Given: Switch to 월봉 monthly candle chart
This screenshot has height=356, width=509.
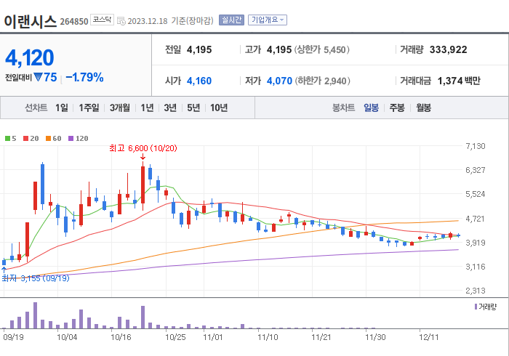Looking at the screenshot, I should pyautogui.click(x=424, y=108).
